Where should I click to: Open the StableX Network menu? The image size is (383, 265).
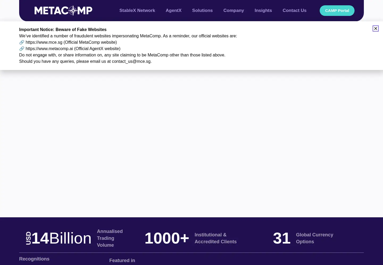[x=137, y=11]
